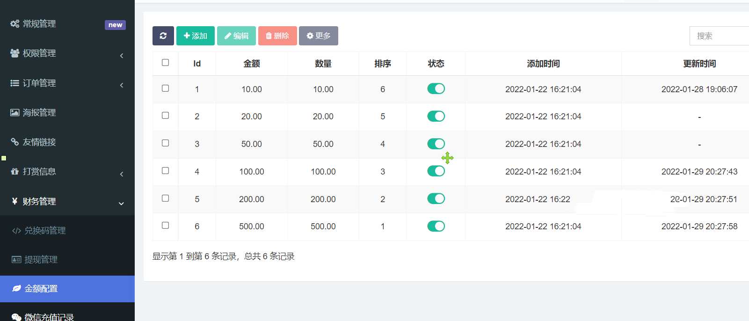Disable the status switch for Id 6
749x321 pixels.
[x=436, y=226]
